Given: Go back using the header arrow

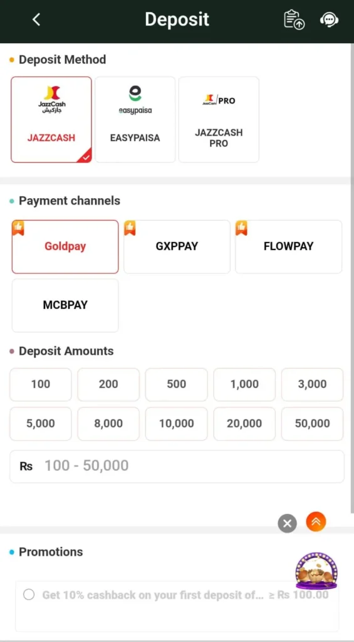Looking at the screenshot, I should tap(36, 19).
